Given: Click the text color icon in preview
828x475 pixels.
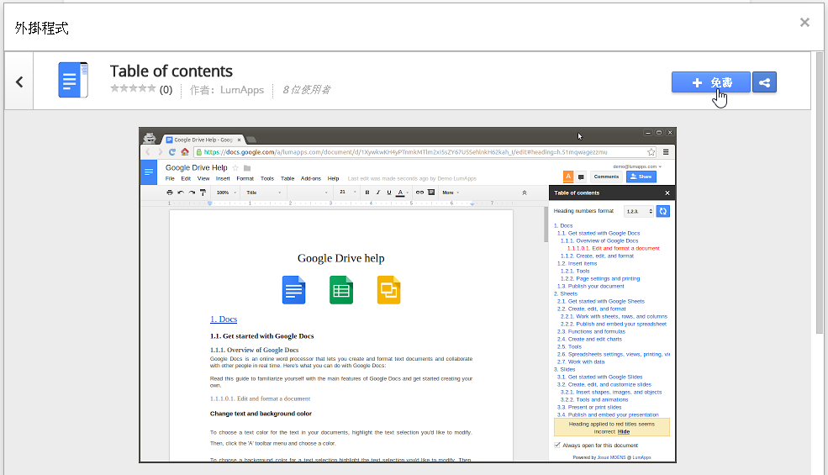Looking at the screenshot, I should [x=401, y=193].
